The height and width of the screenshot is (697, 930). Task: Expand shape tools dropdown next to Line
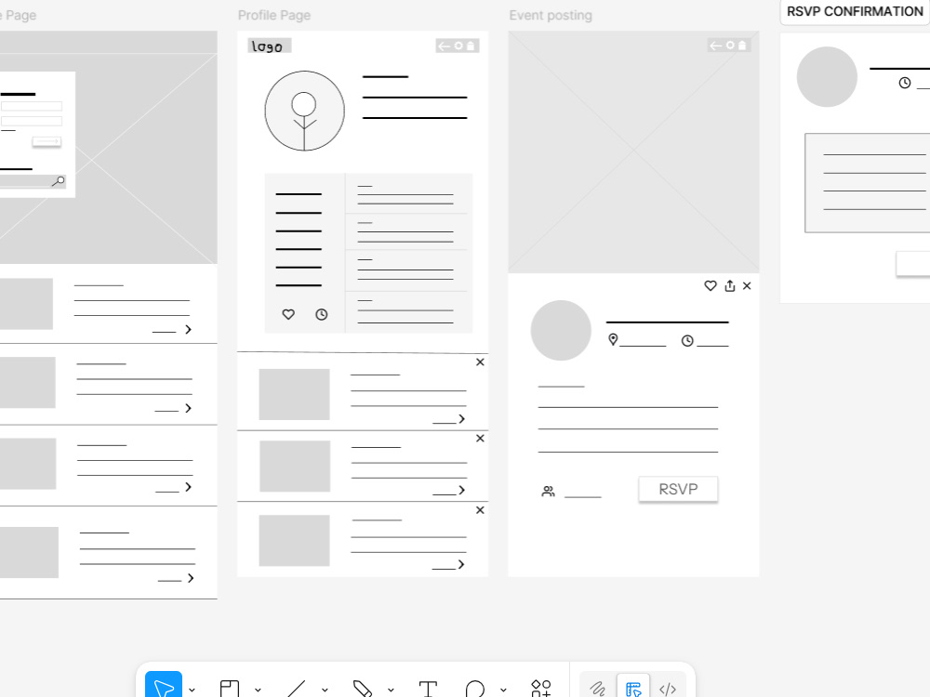[x=325, y=690]
